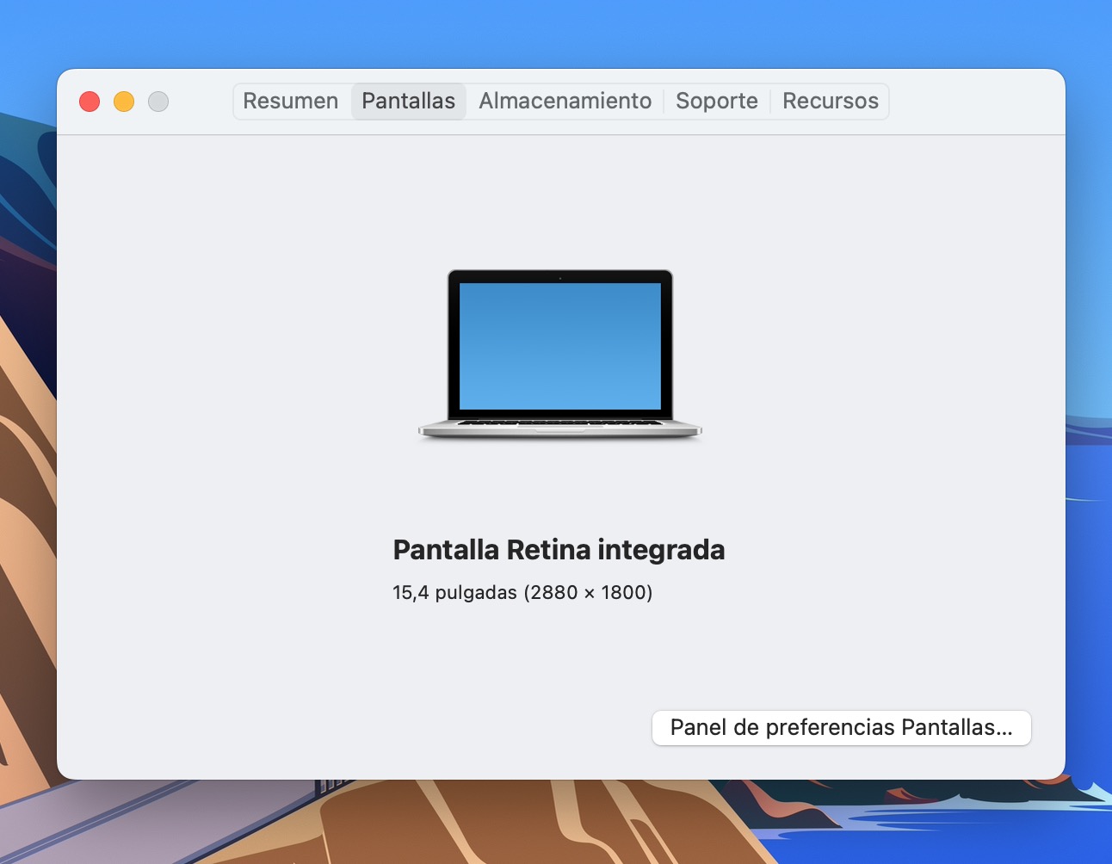The width and height of the screenshot is (1112, 864).
Task: Click the empty title bar right of Recursos
Action: pos(973,102)
